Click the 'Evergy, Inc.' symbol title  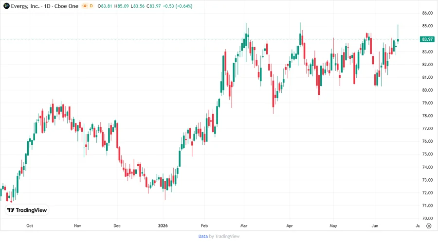pyautogui.click(x=25, y=6)
